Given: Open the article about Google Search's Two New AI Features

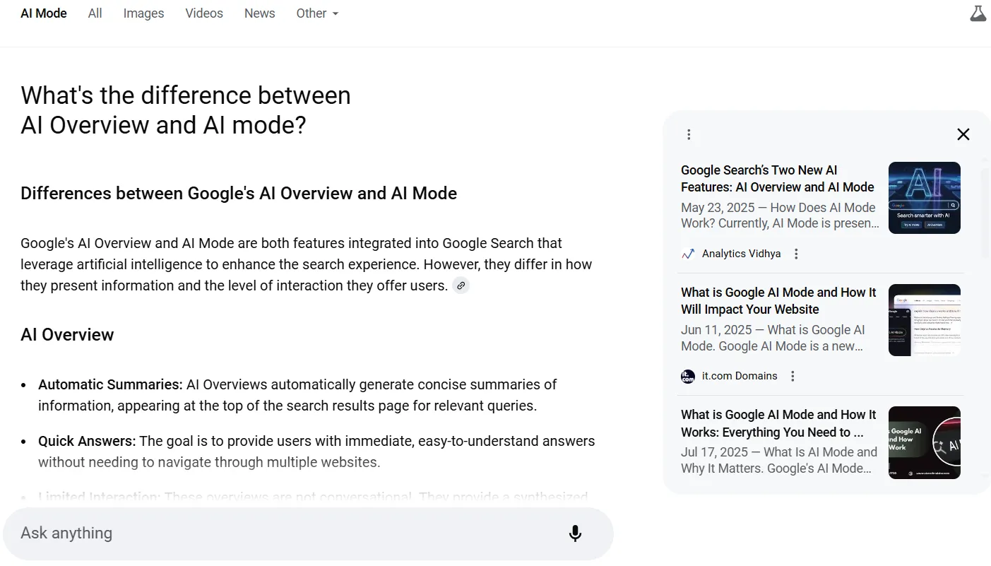Looking at the screenshot, I should point(777,179).
